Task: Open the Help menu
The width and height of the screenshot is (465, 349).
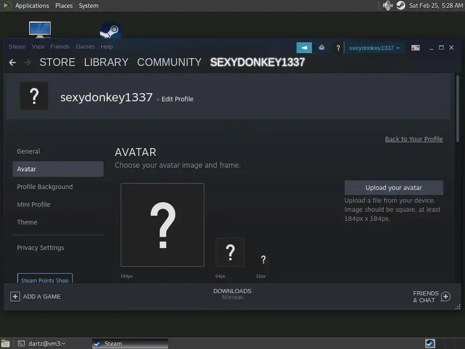Action: coord(106,47)
